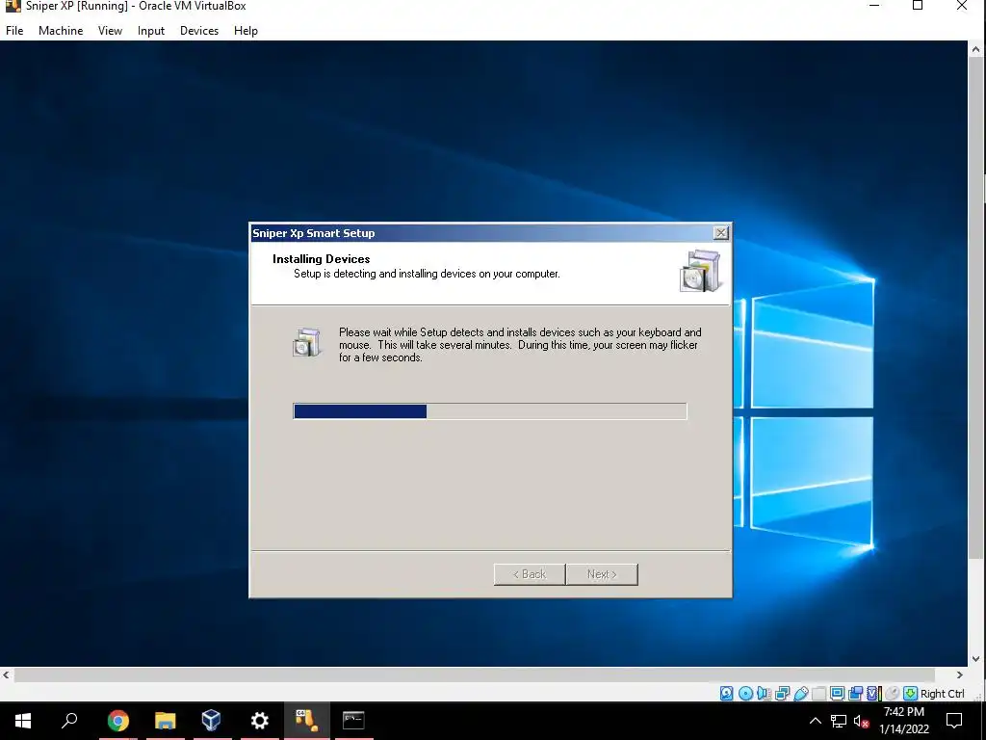Image resolution: width=986 pixels, height=740 pixels.
Task: Click the device installation progress bar
Action: (x=490, y=410)
